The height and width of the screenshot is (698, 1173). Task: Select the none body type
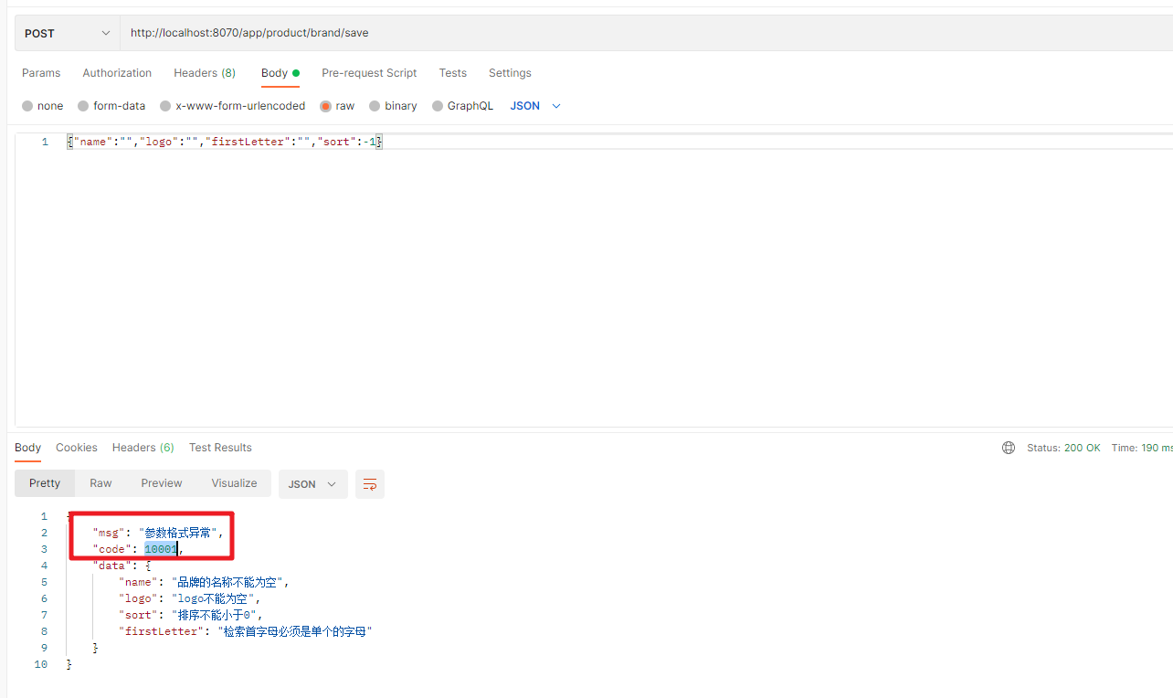click(x=42, y=106)
